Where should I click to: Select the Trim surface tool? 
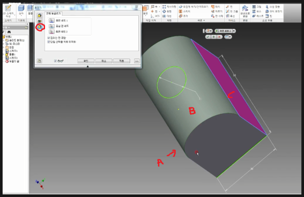216,12
